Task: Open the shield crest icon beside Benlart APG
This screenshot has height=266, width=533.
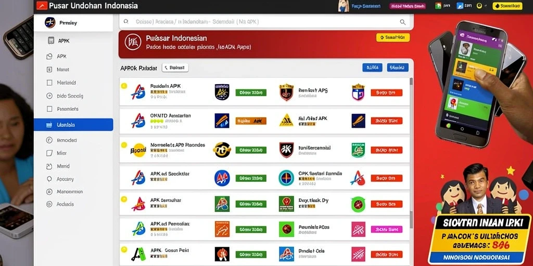Action: (286, 92)
